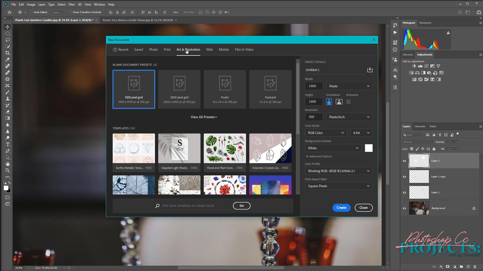Open the Color Mode RGB Color dropdown

[326, 133]
